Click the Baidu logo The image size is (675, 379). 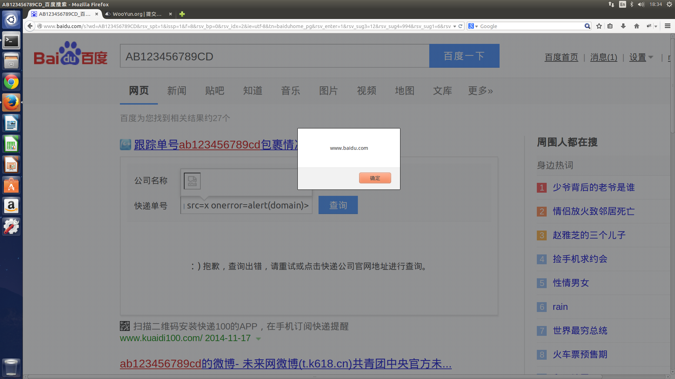[70, 53]
